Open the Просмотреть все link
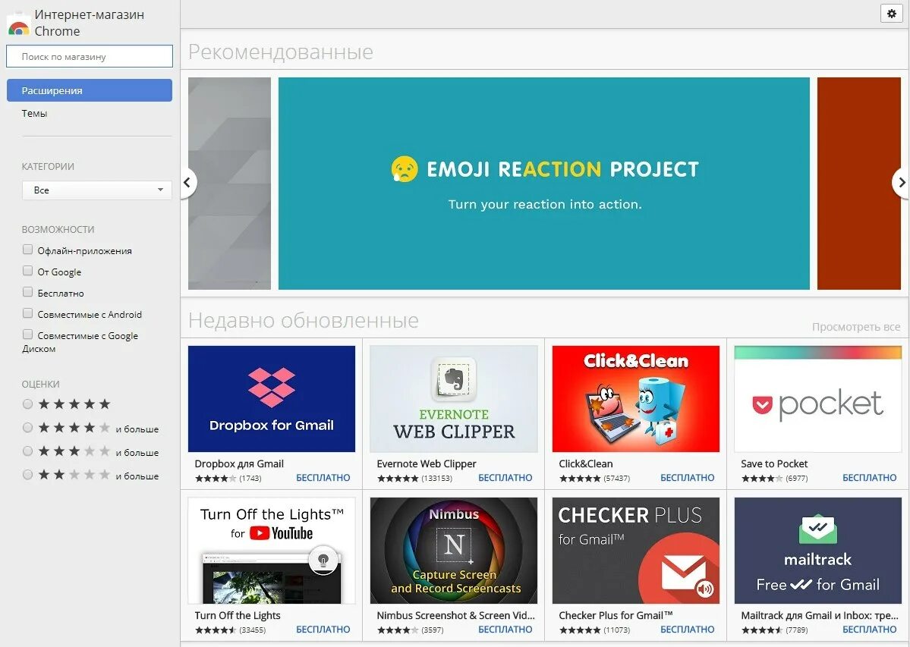910x647 pixels. coord(856,327)
